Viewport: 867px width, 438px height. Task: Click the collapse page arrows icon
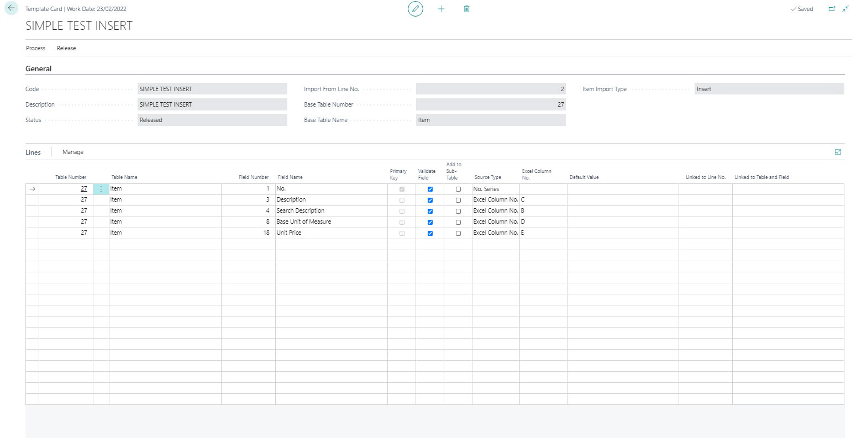(845, 9)
